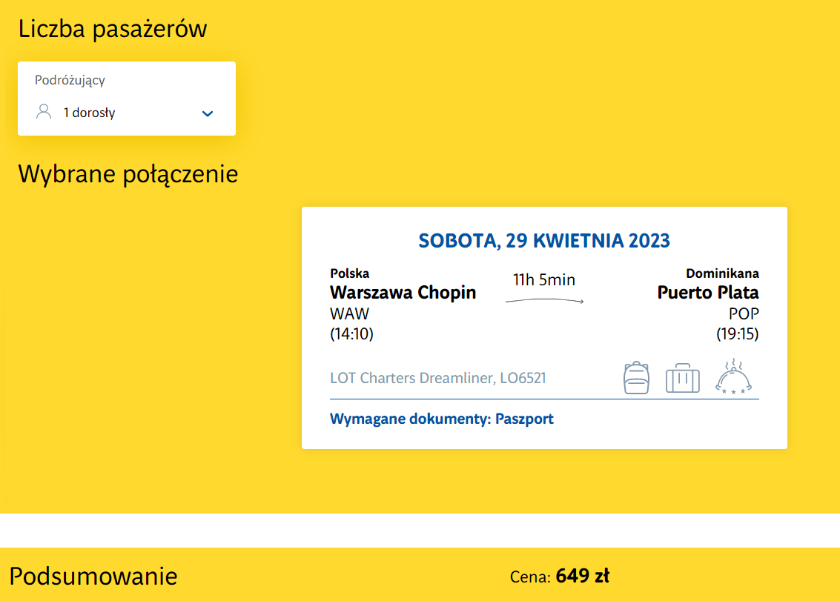Click the 'Podróżujący' field label
840x601 pixels.
pyautogui.click(x=70, y=80)
